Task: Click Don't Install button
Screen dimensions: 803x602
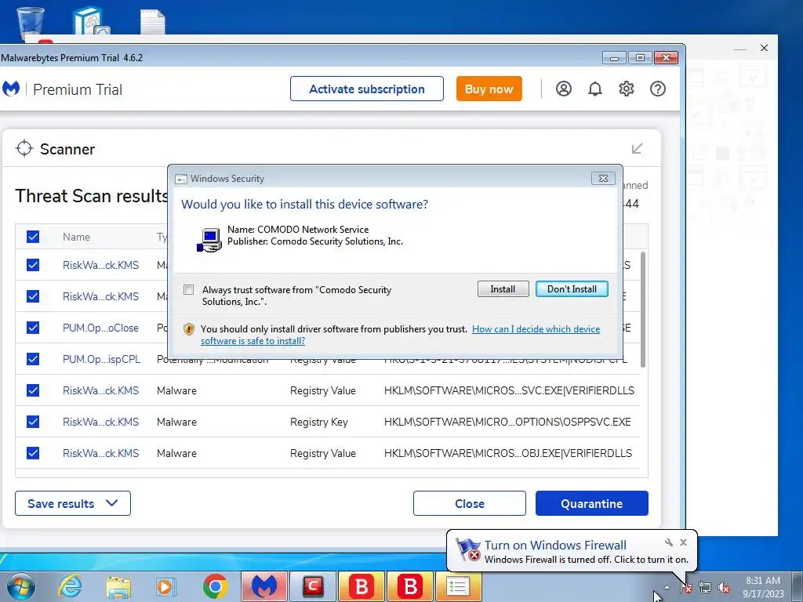Action: click(572, 288)
